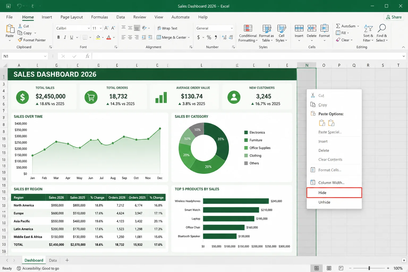Click Delete cells icon in Cells group
Viewport: 408px width, 272px height.
tap(312, 28)
